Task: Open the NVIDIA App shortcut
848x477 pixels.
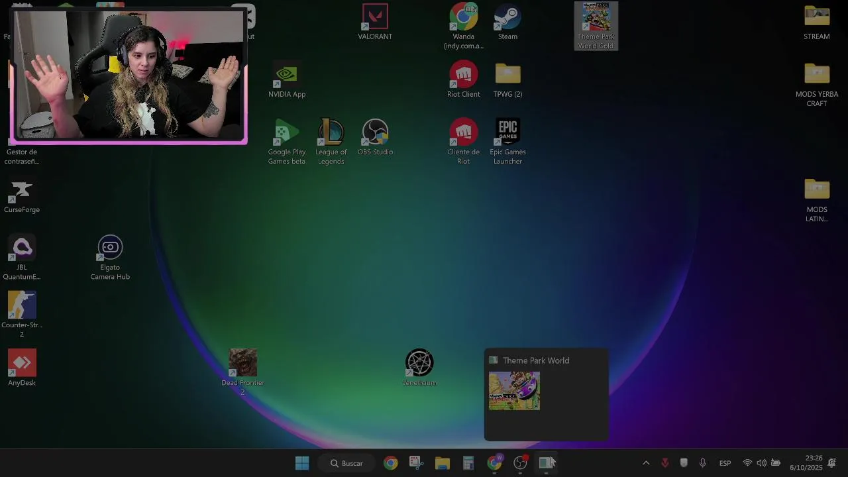Action: (287, 79)
